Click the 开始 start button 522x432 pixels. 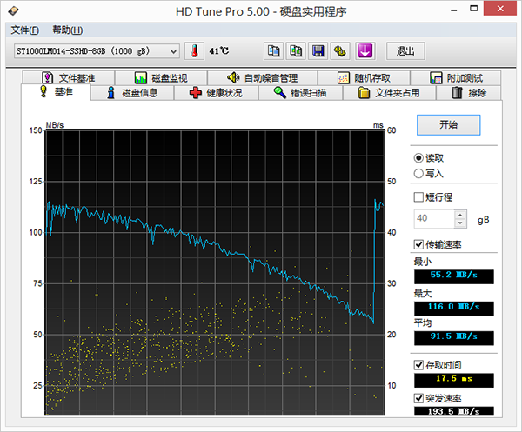(x=448, y=125)
